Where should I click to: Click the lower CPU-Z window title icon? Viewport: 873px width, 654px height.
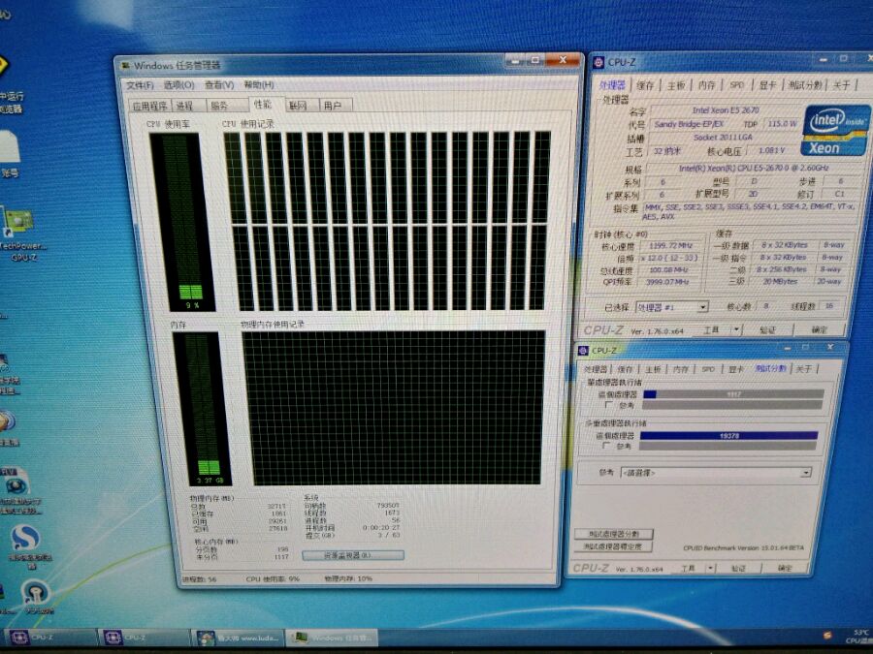583,351
